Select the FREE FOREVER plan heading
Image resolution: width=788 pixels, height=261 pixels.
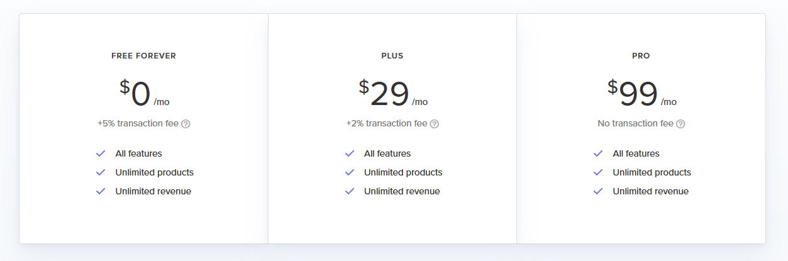tap(143, 56)
